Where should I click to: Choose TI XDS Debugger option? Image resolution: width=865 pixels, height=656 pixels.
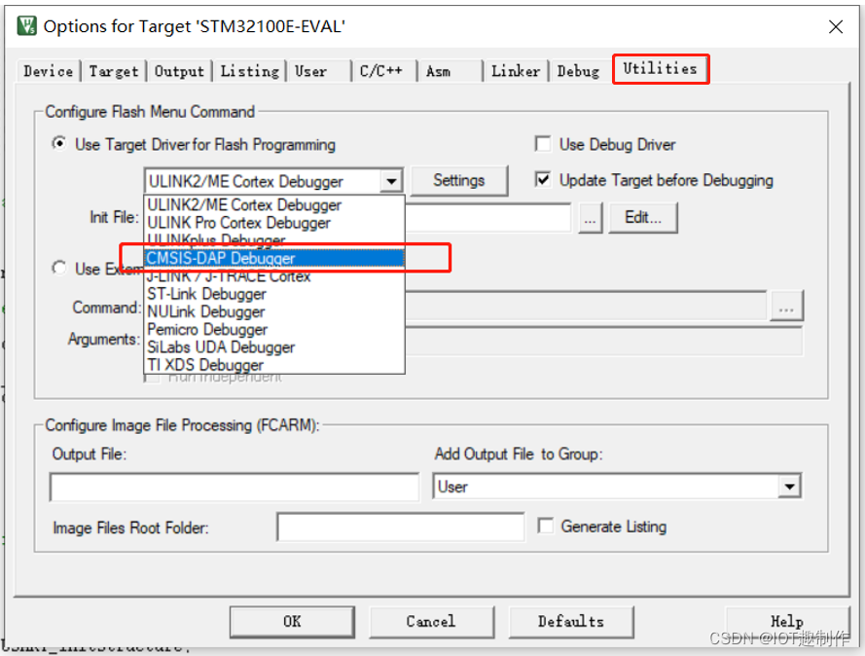(x=274, y=365)
